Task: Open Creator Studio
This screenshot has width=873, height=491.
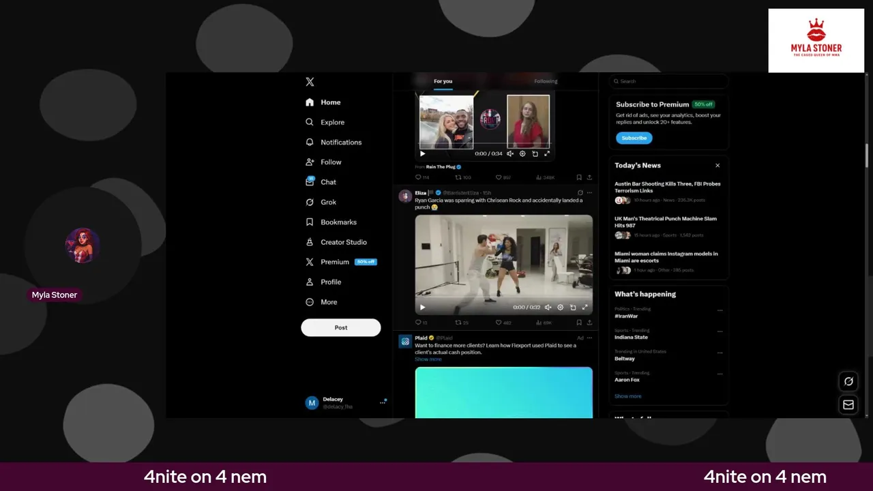Action: (x=336, y=242)
